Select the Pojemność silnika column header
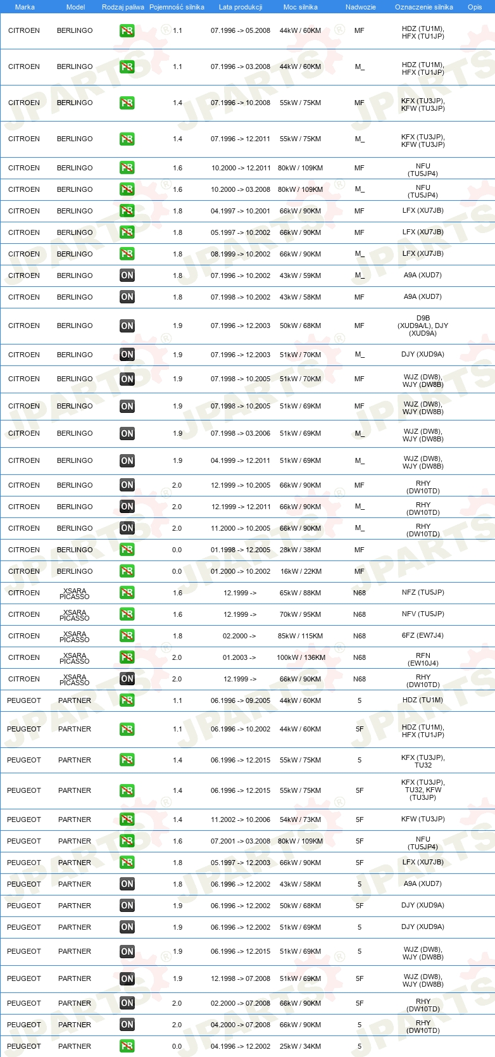This screenshot has width=495, height=1057. (x=177, y=7)
